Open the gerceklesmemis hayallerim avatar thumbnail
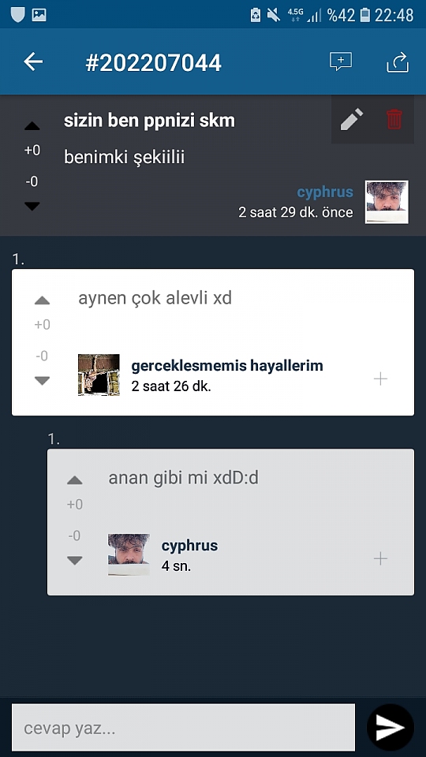426x757 pixels. click(99, 375)
